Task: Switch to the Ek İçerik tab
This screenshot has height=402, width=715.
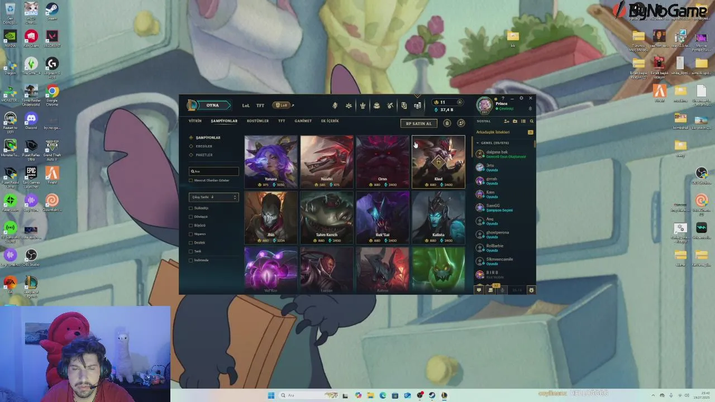Action: pos(330,121)
